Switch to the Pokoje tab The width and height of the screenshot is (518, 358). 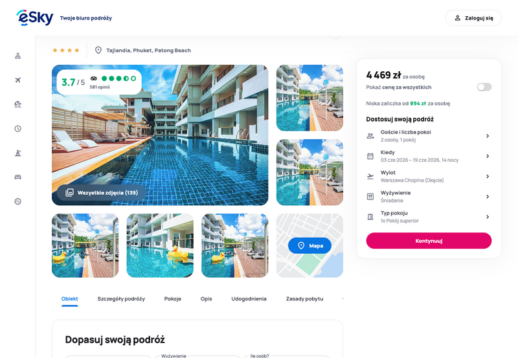[172, 299]
